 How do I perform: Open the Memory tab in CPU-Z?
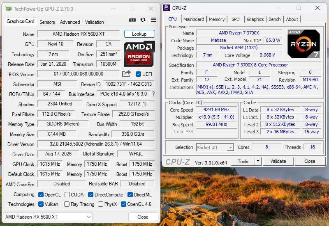217,19
